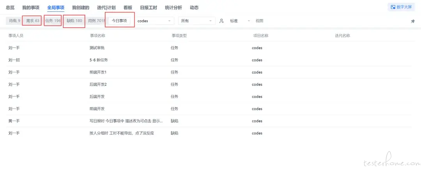Viewport: 421px width, 172px height.
Task: Open the 标准 view dropdown
Action: 240,21
